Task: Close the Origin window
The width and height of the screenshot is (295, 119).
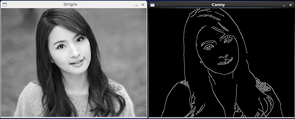Action: (x=143, y=5)
